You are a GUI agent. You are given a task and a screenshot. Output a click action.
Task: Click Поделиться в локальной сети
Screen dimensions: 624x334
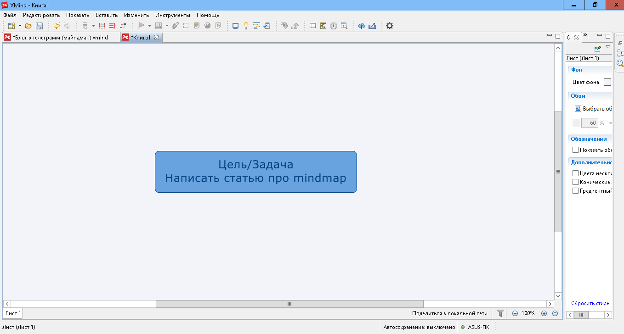(449, 313)
